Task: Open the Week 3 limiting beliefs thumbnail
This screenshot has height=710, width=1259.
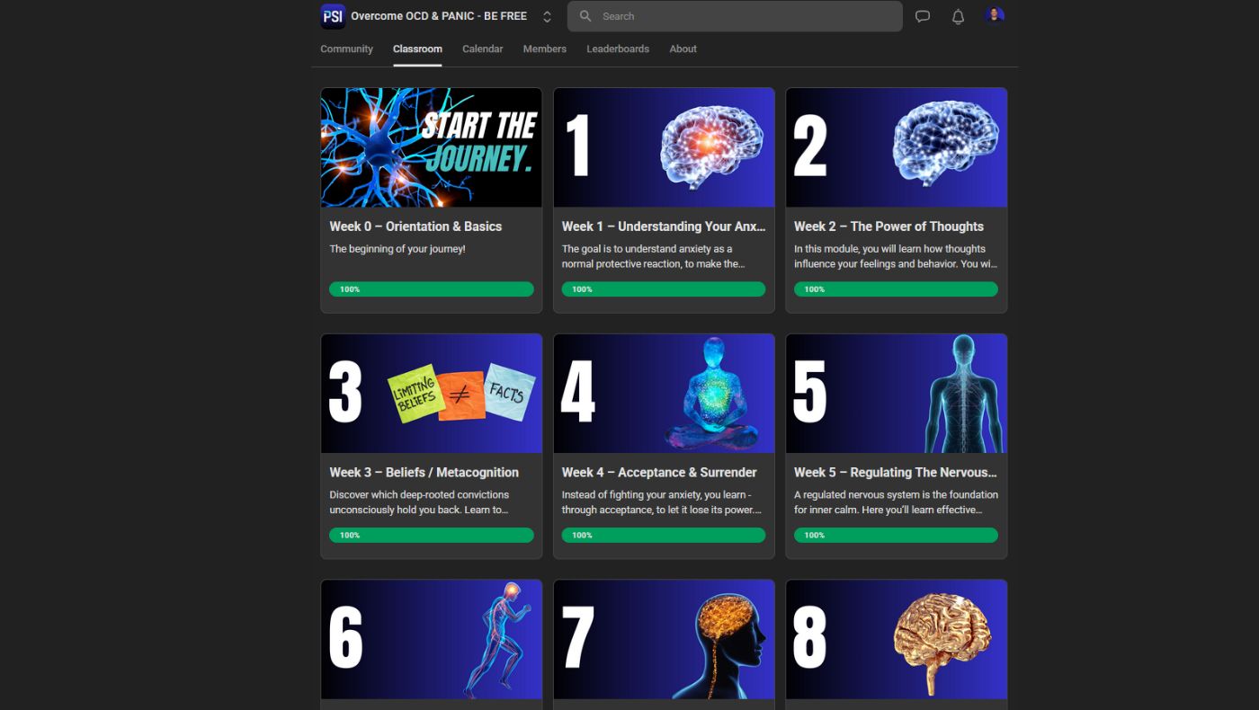Action: pos(432,394)
